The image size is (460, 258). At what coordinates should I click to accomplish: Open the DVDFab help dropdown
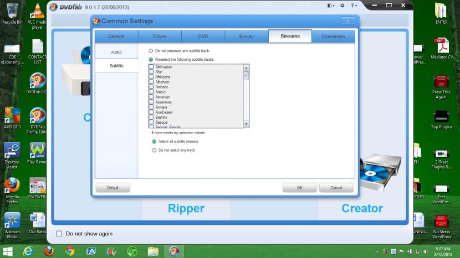354,6
